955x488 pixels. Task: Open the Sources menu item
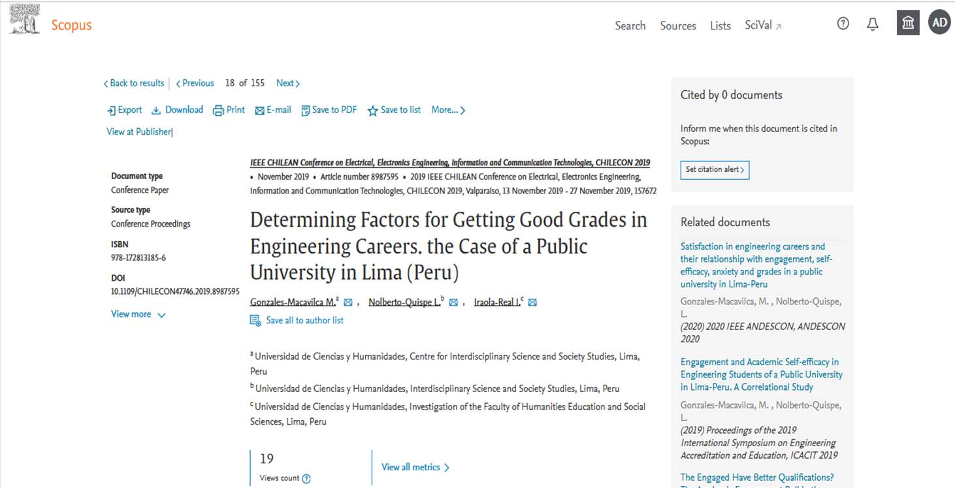click(x=678, y=25)
